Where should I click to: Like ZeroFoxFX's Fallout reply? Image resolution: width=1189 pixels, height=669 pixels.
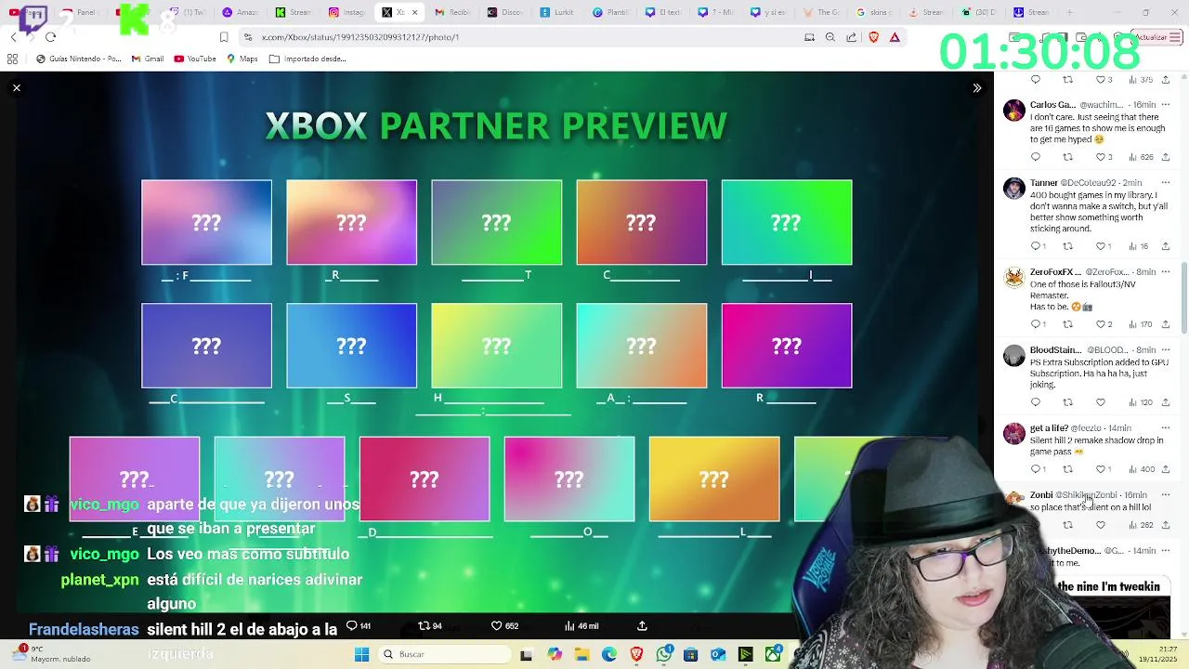pyautogui.click(x=1101, y=324)
